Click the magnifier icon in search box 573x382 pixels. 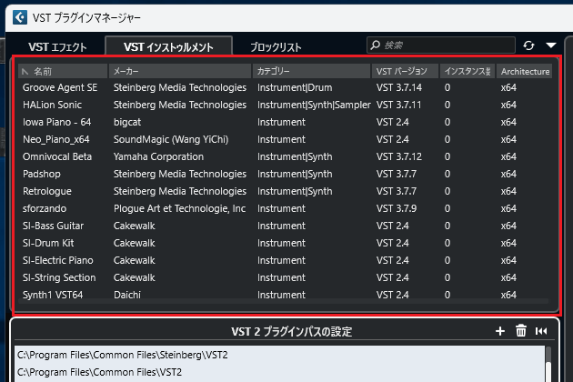tap(375, 45)
